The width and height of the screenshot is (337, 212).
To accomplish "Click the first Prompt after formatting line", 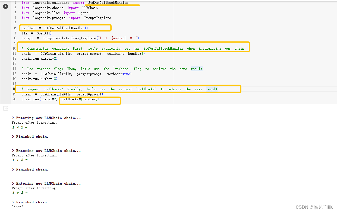I will click(x=34, y=123).
